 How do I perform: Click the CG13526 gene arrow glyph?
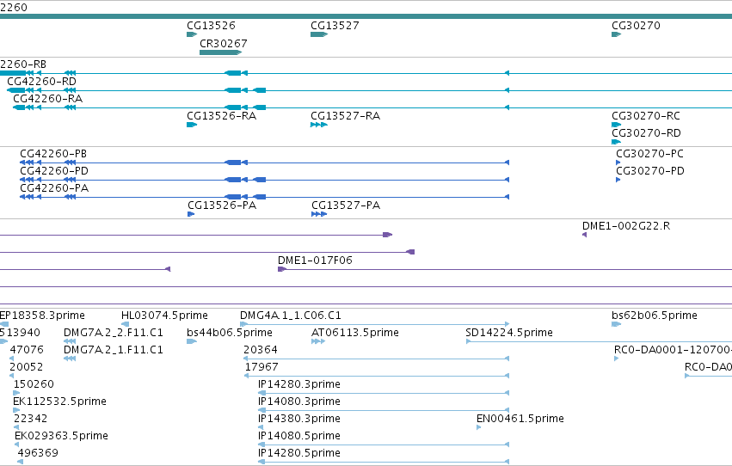[192, 34]
